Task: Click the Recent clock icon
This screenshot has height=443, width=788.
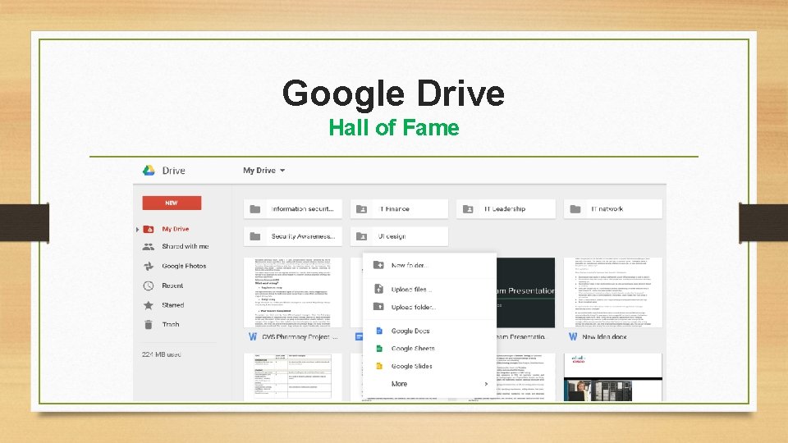Action: [x=149, y=285]
